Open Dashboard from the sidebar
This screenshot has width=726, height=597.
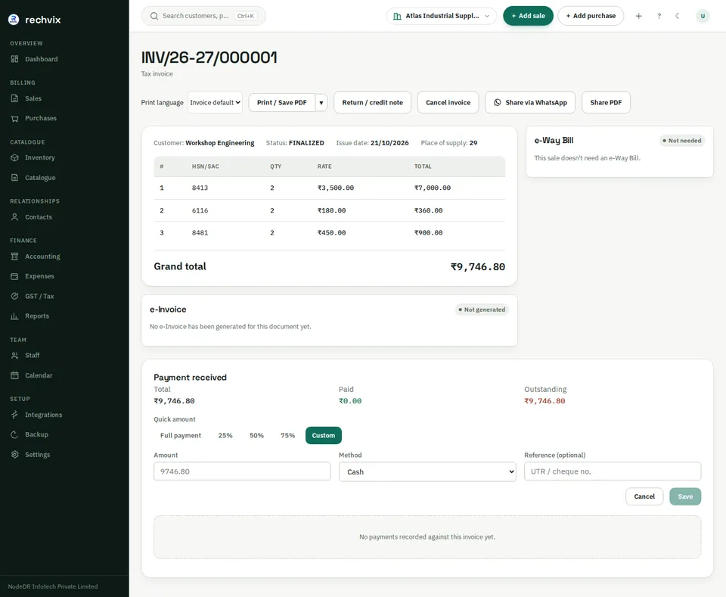click(x=41, y=59)
